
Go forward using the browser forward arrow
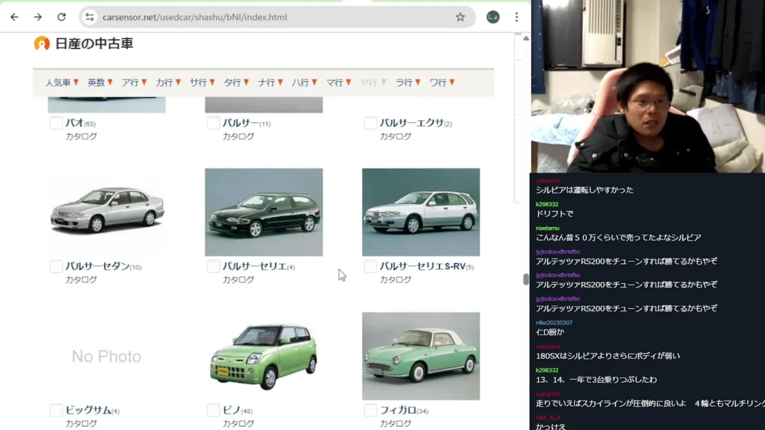[38, 17]
